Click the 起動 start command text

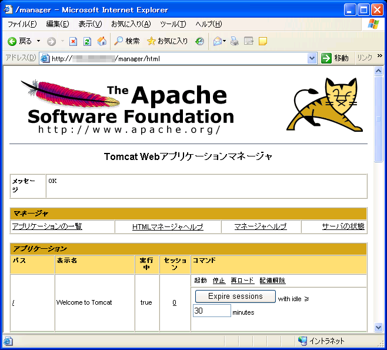tap(201, 281)
